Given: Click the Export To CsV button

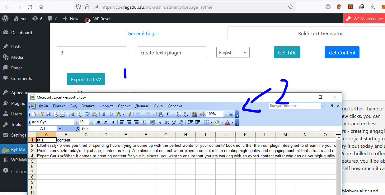Looking at the screenshot, I should click(x=86, y=79).
